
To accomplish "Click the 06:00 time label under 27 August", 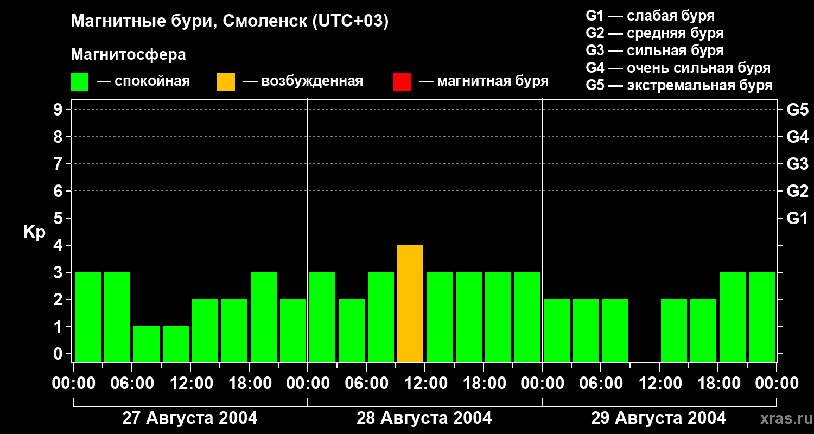I will coord(132,383).
